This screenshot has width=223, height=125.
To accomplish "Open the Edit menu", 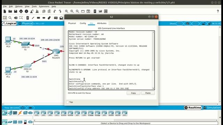I will tap(11, 7).
